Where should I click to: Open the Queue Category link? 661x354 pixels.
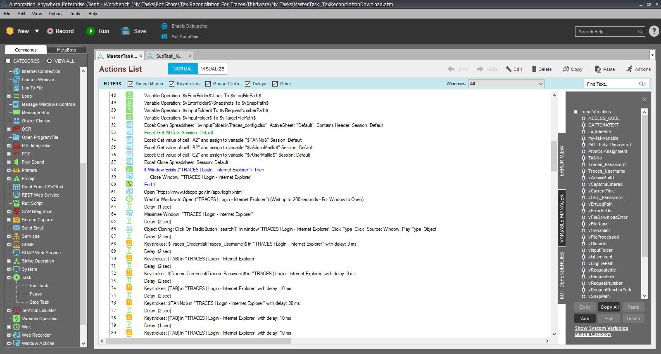(x=593, y=334)
